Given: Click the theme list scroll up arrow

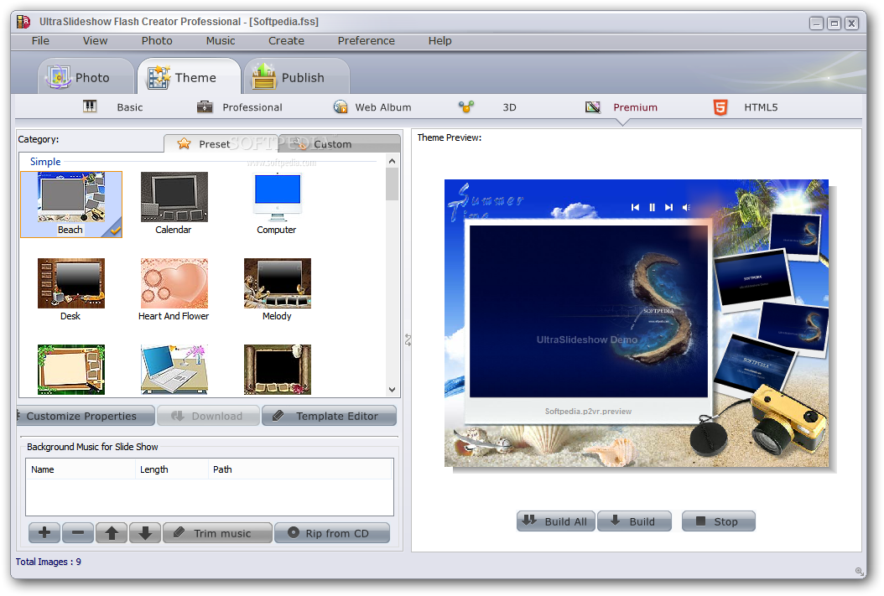Looking at the screenshot, I should (x=392, y=161).
